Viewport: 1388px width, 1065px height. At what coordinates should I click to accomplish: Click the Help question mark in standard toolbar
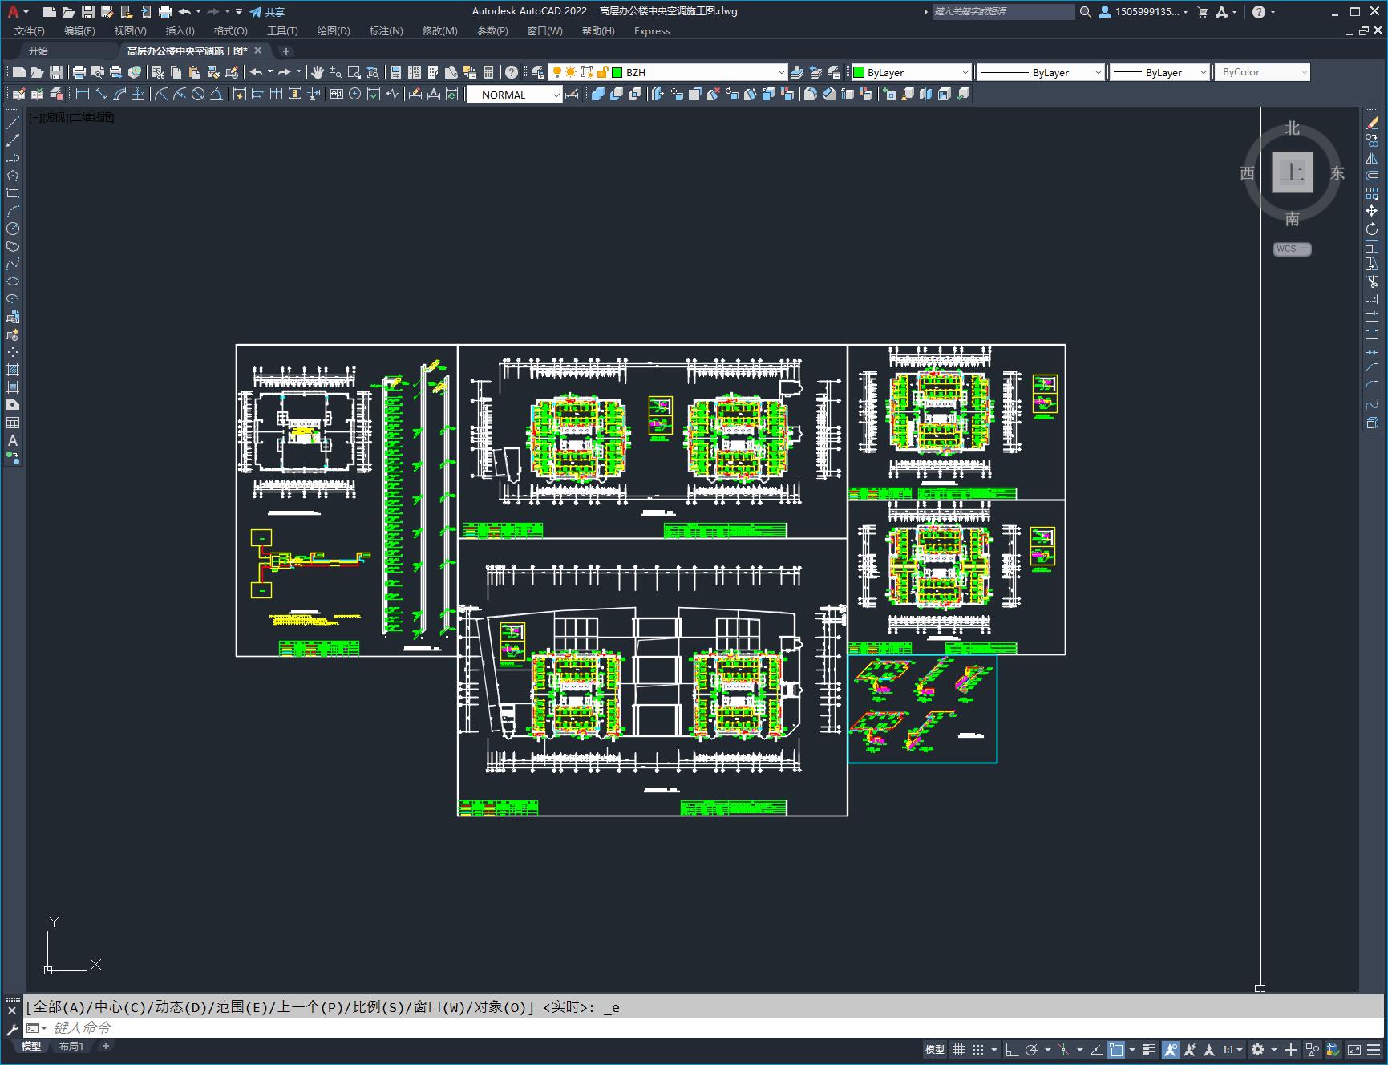[512, 72]
